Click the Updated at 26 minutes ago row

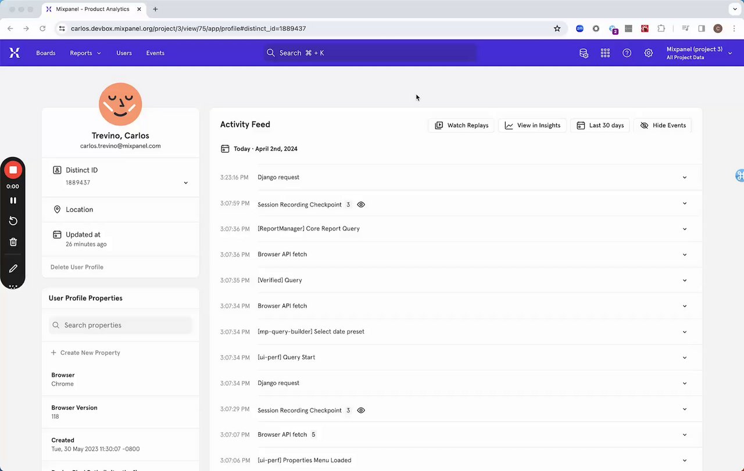point(120,239)
